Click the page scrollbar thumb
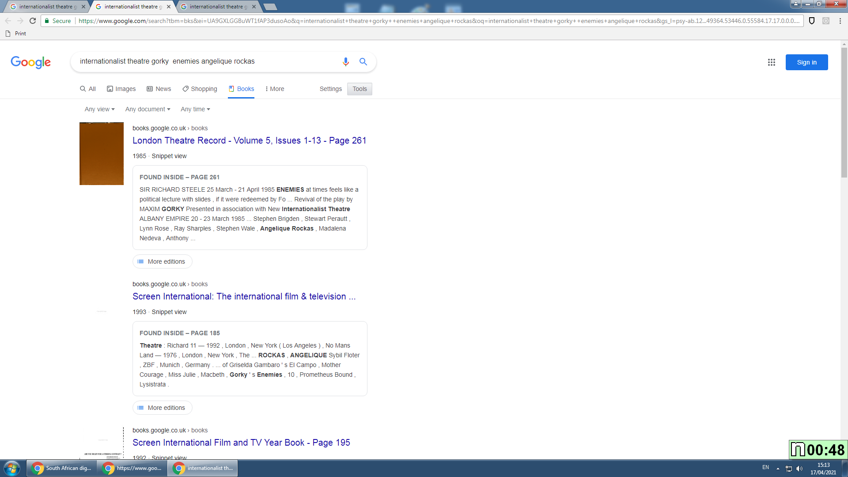Screen dimensions: 848x477 tap(844, 113)
